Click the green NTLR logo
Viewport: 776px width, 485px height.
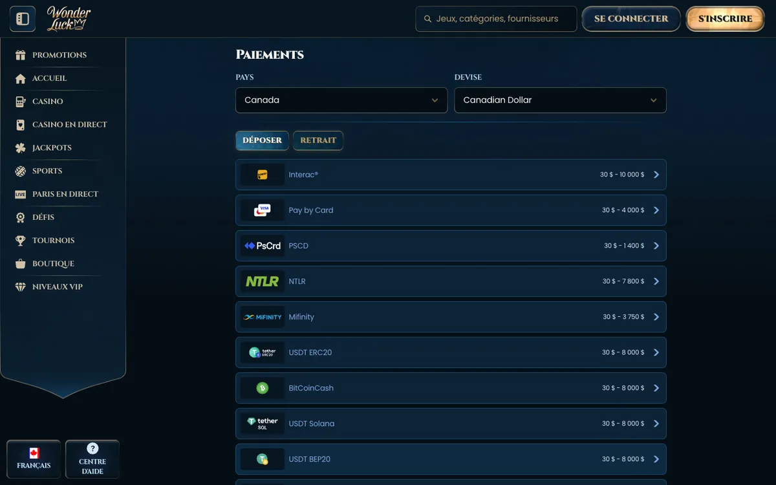click(x=263, y=281)
